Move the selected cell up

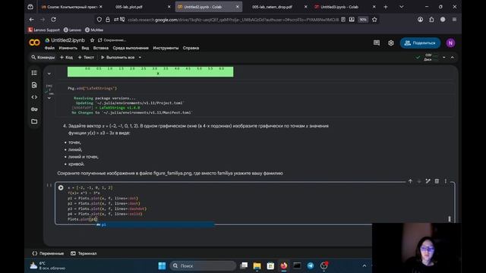(410, 181)
